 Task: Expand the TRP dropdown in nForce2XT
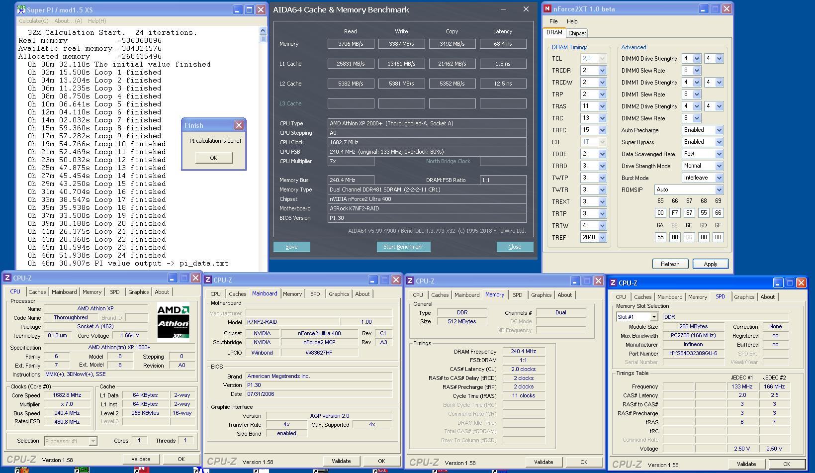[602, 95]
